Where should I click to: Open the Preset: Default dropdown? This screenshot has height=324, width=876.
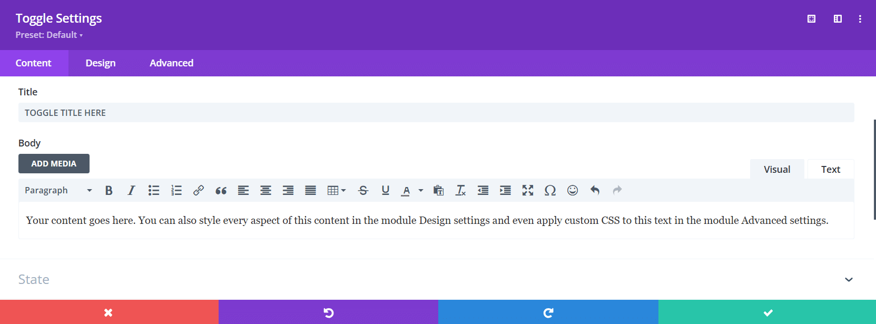click(x=49, y=35)
